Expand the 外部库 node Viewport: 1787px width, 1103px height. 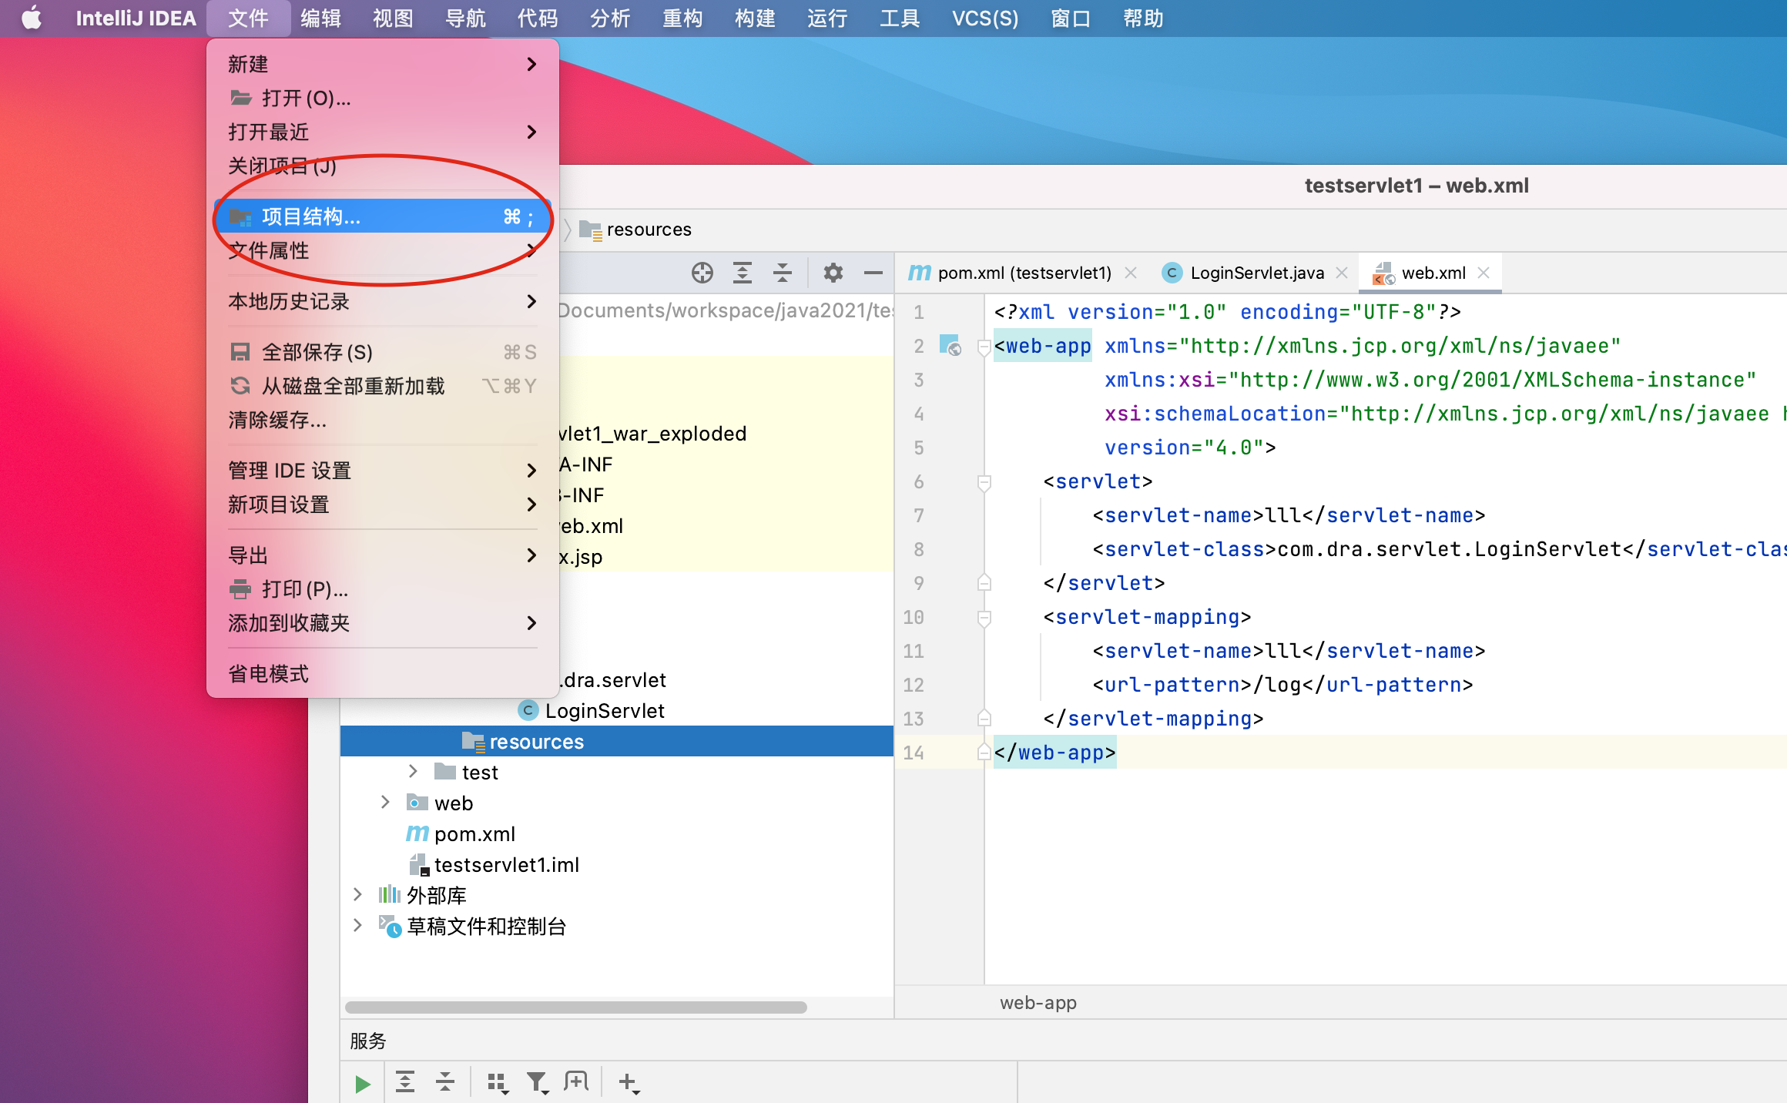(358, 894)
